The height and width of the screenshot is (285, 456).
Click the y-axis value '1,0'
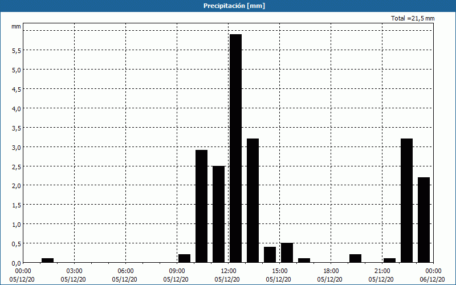pos(16,224)
